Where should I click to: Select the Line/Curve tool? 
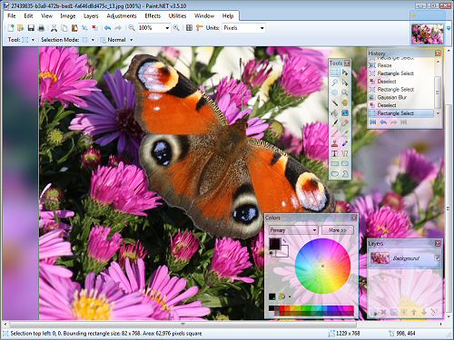345,153
